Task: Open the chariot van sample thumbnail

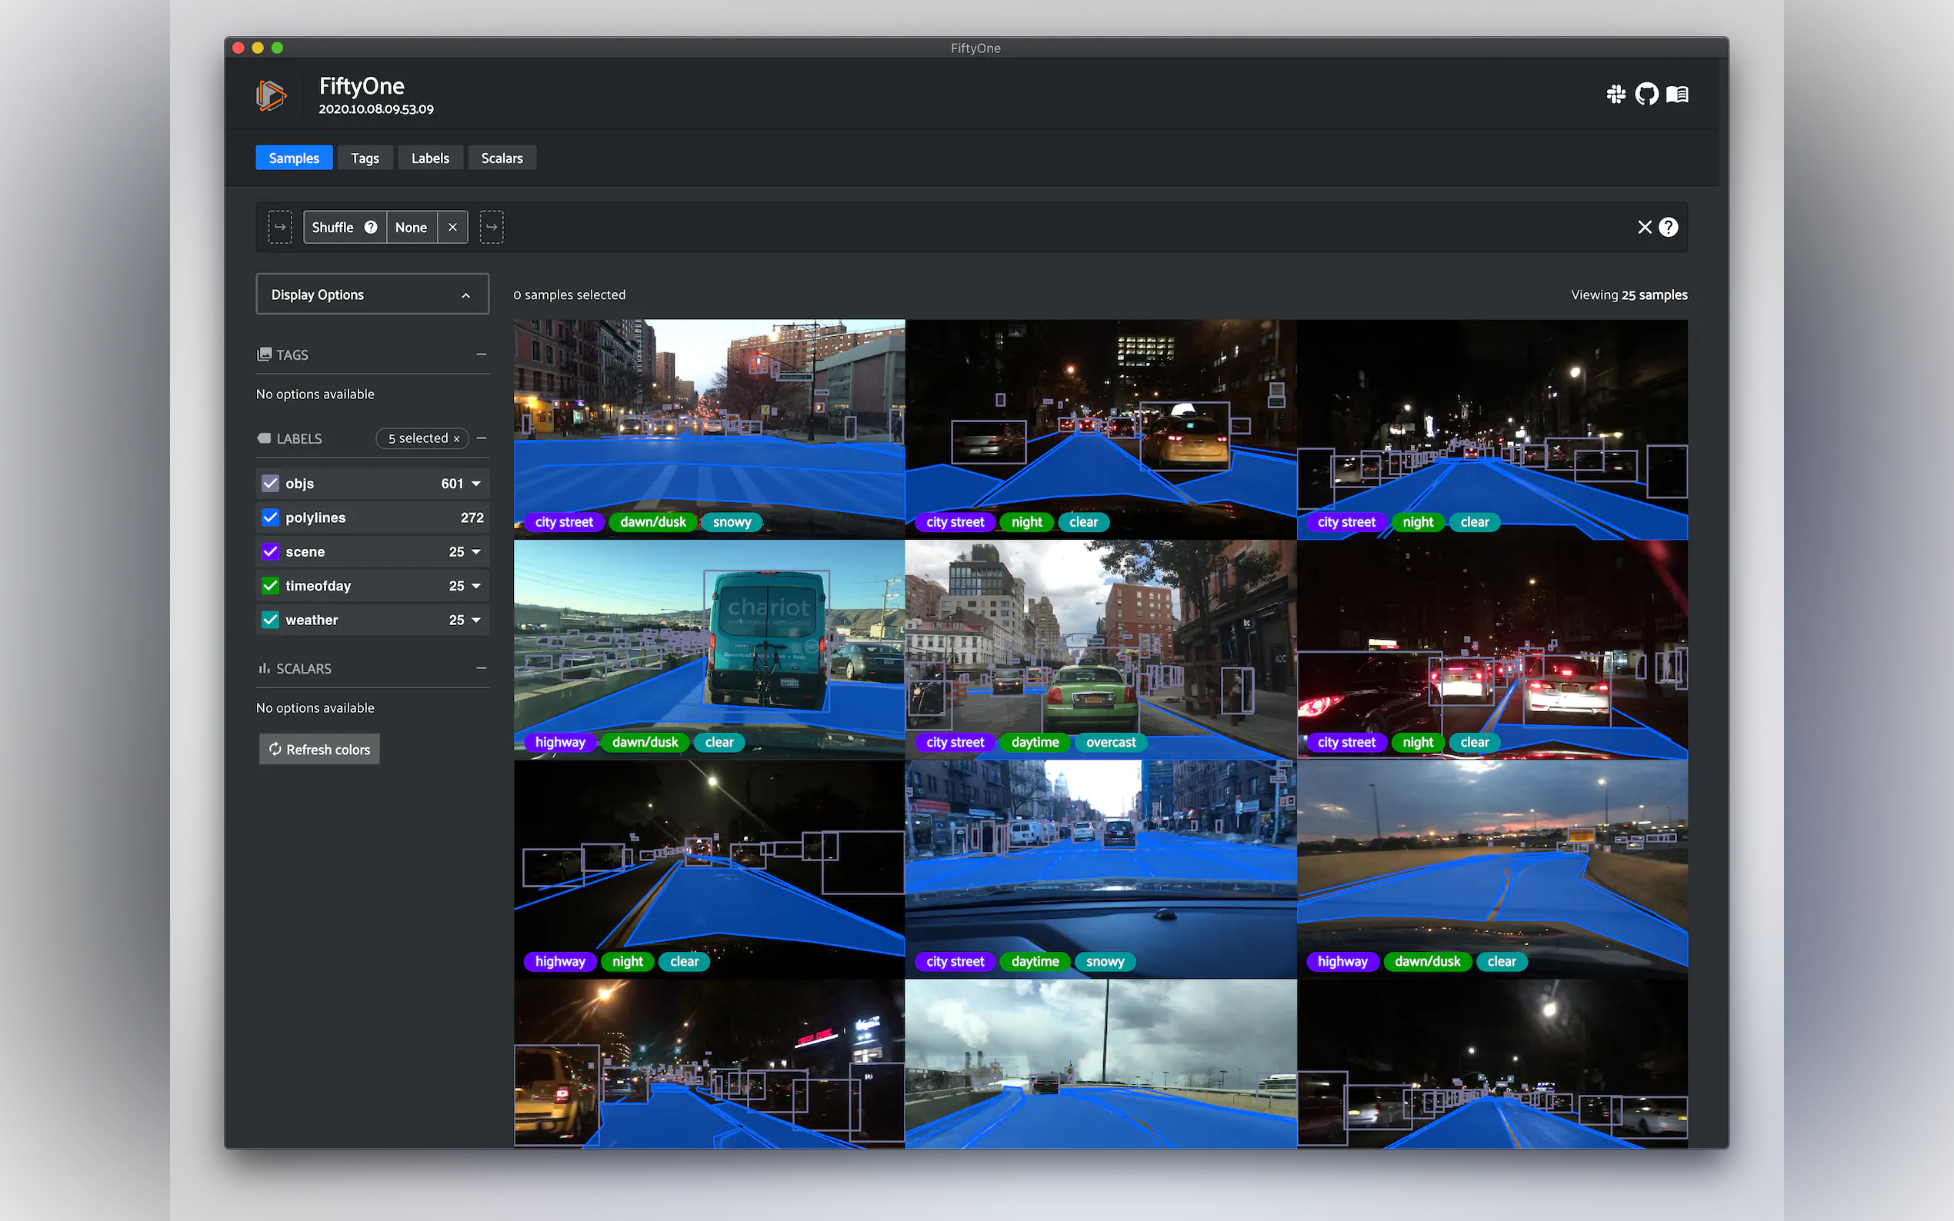Action: (709, 638)
